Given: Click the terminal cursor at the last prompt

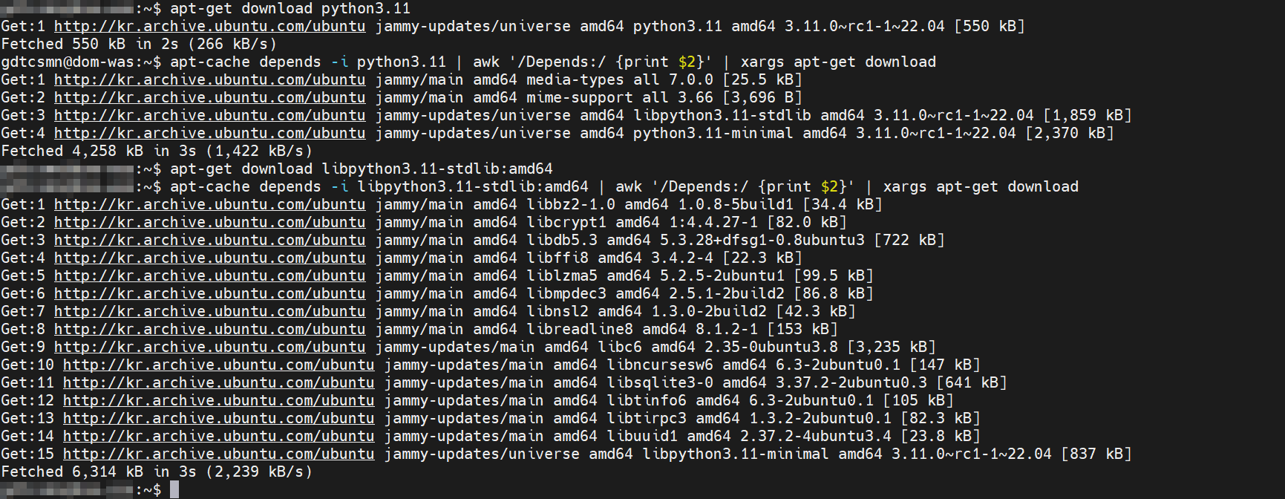Looking at the screenshot, I should pyautogui.click(x=174, y=489).
